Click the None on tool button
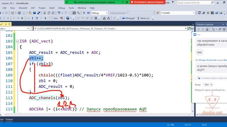 coord(143,18)
